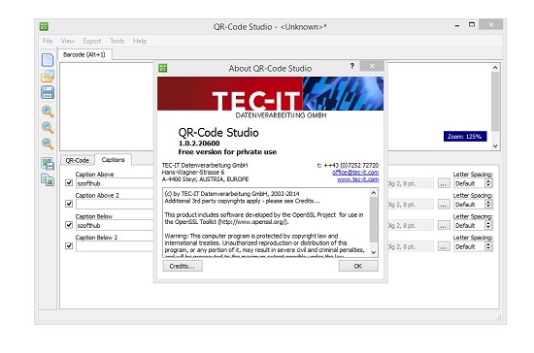Click the license text scrollbar thumb in the About dialog
This screenshot has width=534, height=353.
pos(374,220)
